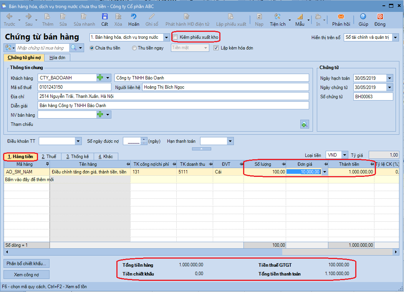This screenshot has width=404, height=292.
Task: Collapse the general info panel arrow
Action: point(202,149)
